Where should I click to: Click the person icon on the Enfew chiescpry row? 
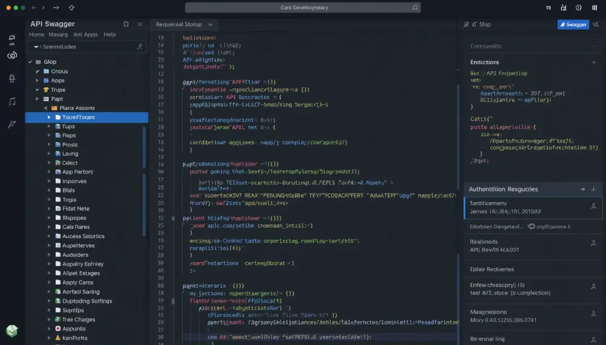point(593,286)
